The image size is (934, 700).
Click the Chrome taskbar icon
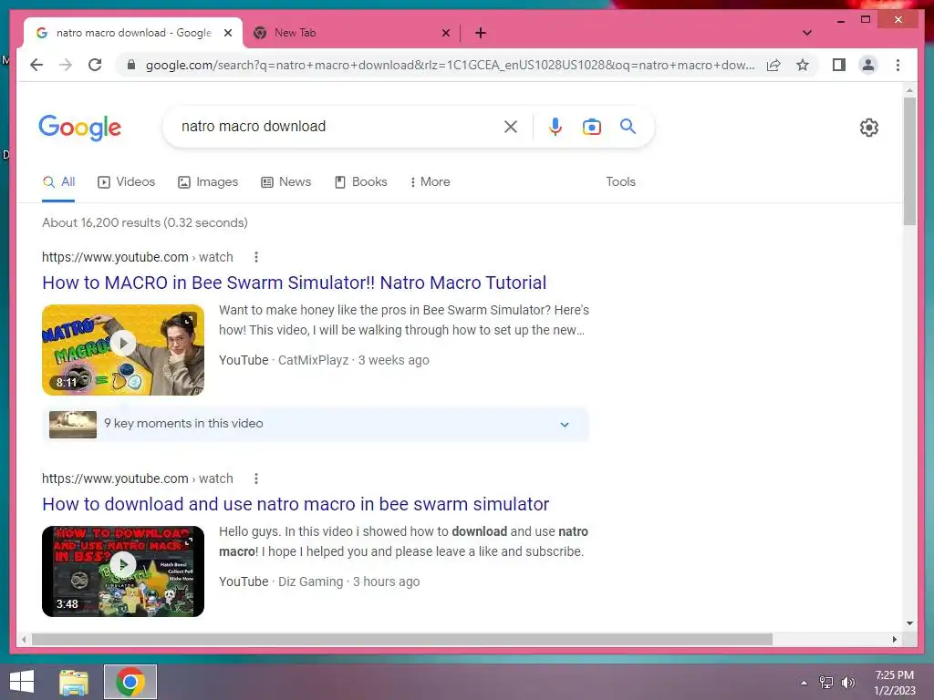coord(130,682)
